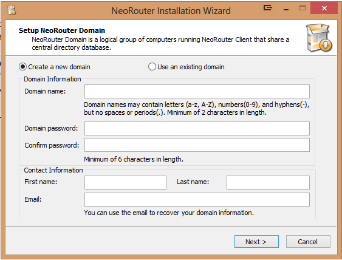The height and width of the screenshot is (260, 342).
Task: Click the installer box download icon
Action: coord(319,38)
